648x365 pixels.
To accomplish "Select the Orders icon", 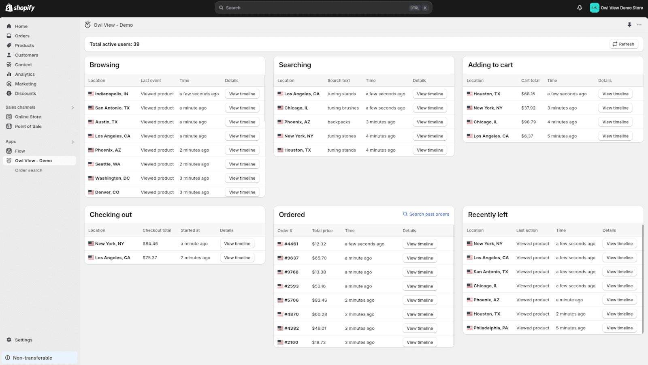I will click(9, 36).
